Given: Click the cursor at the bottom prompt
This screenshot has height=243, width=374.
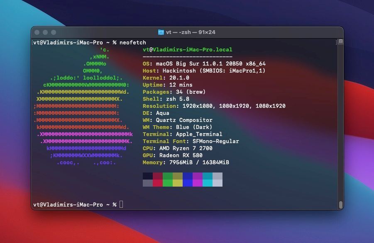Looking at the screenshot, I should (x=121, y=204).
